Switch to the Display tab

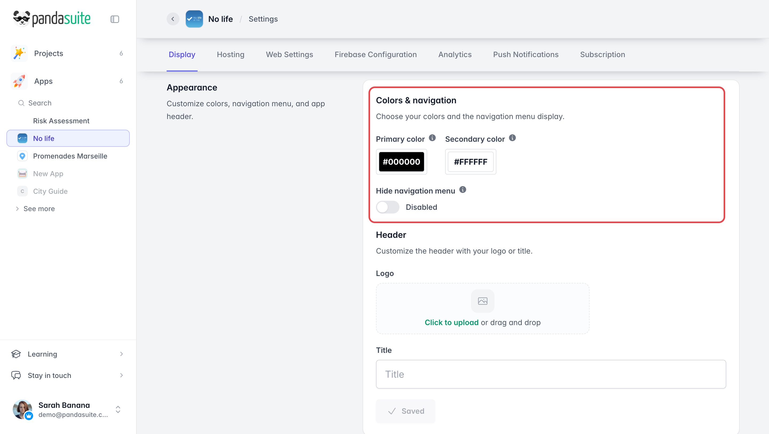point(182,55)
